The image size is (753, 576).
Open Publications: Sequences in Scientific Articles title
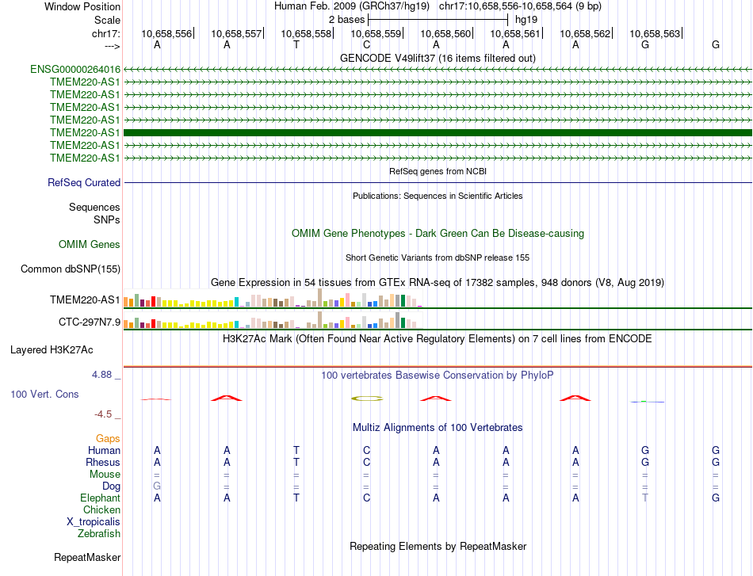pos(438,196)
